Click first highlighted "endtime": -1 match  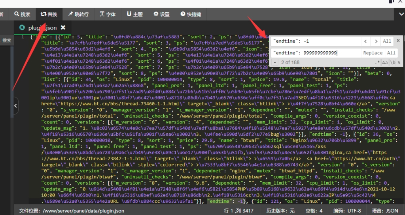[327, 134]
